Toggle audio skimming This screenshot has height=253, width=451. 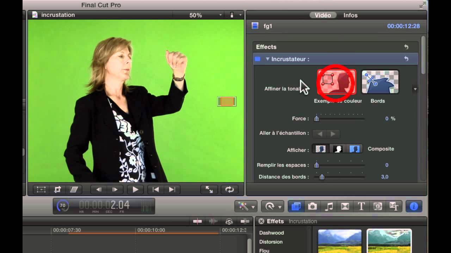tap(213, 221)
